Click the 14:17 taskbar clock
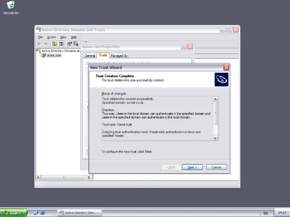The image size is (290, 217). 282,213
